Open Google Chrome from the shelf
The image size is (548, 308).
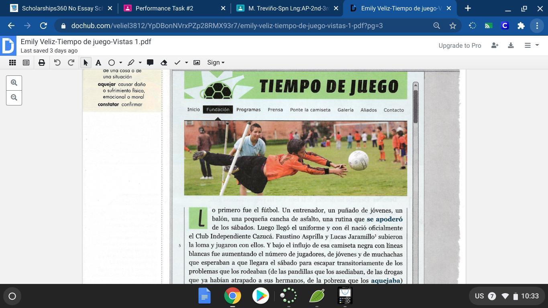[x=232, y=296]
